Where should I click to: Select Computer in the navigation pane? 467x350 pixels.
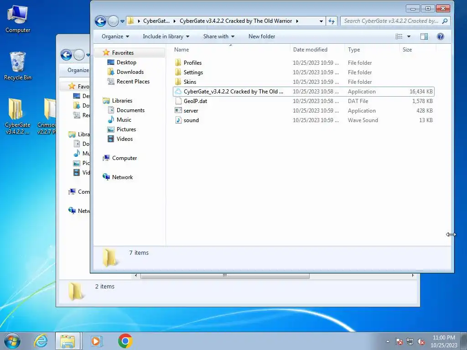pos(124,158)
